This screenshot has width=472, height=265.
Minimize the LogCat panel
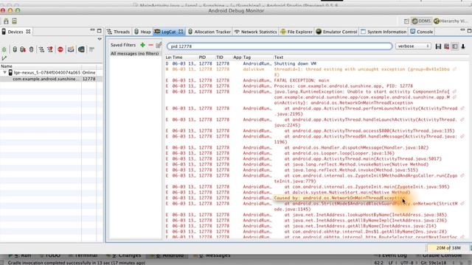[462, 30]
